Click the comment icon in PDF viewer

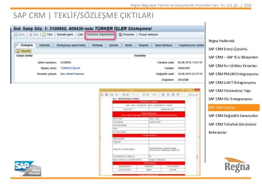(x=178, y=95)
